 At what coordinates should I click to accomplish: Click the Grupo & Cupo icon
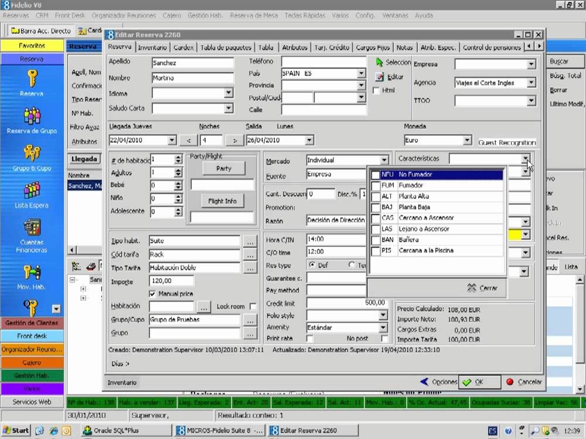pos(32,153)
